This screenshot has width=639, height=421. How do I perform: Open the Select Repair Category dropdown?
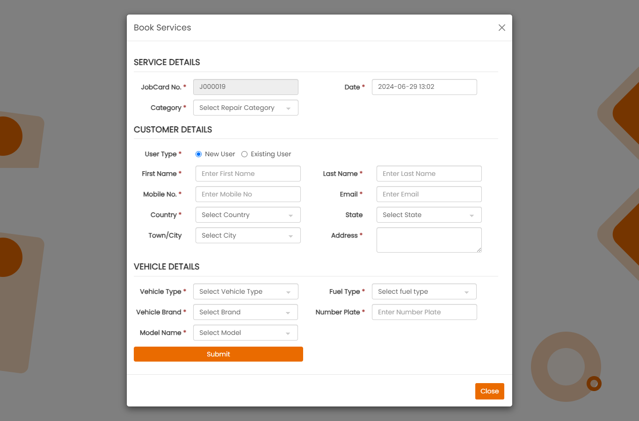pyautogui.click(x=246, y=108)
